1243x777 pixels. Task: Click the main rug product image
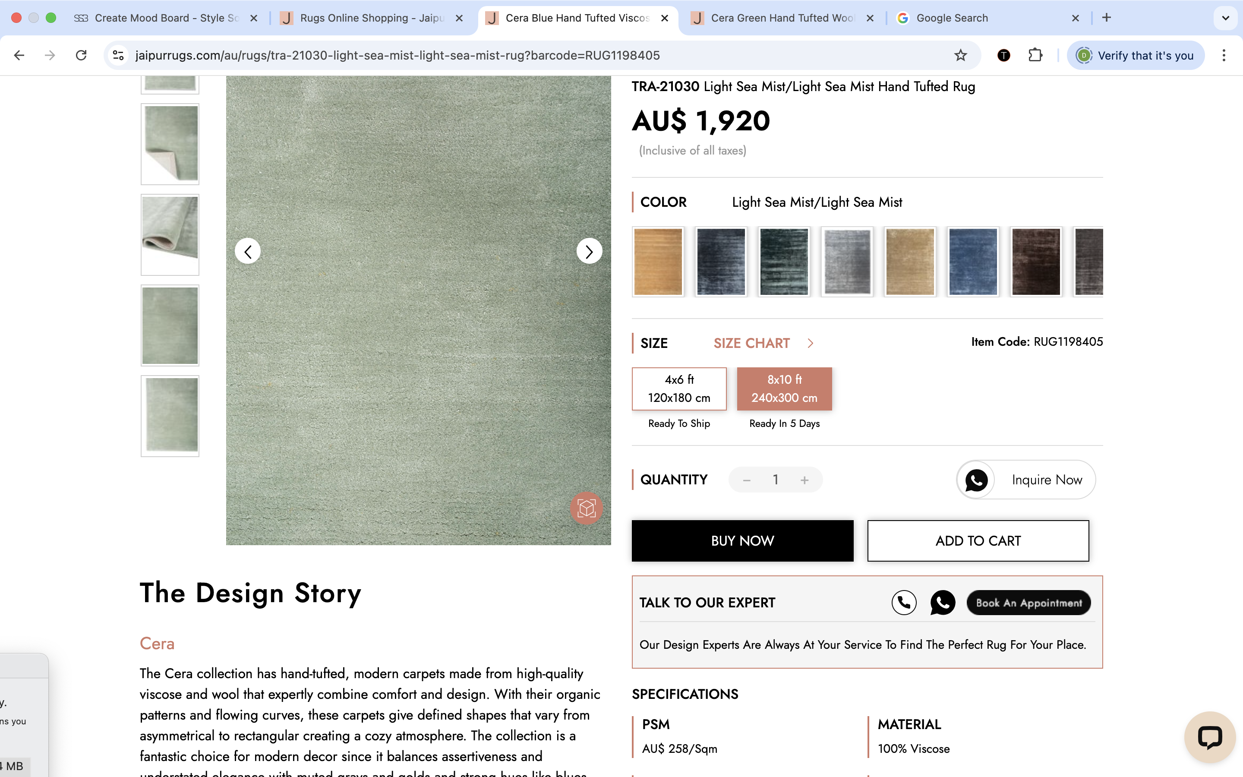[x=418, y=310]
